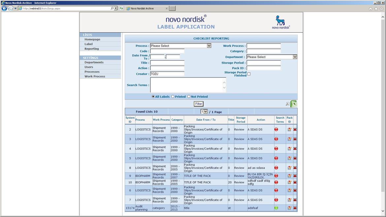Click the Category input field

pos(264,51)
